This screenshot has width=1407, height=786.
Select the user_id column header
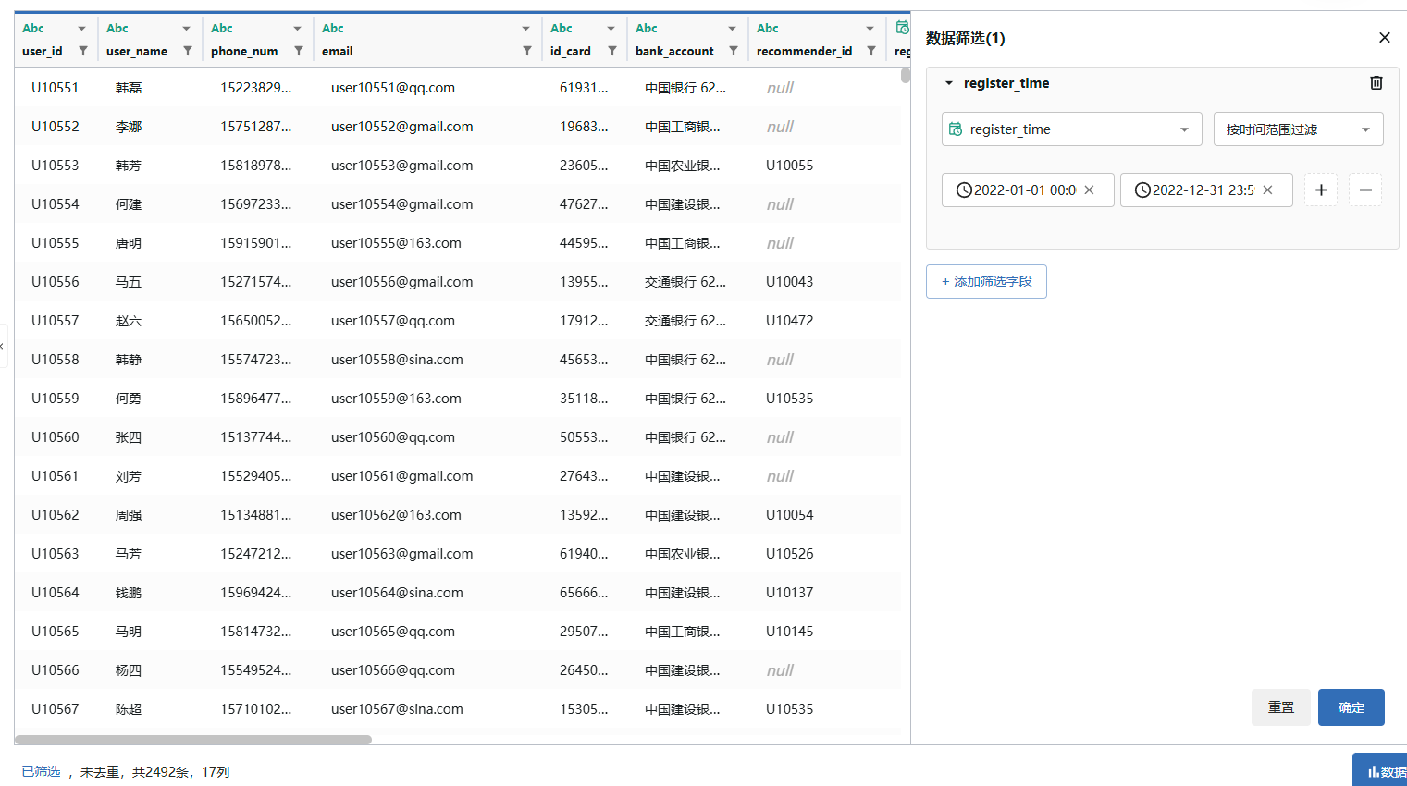click(56, 40)
